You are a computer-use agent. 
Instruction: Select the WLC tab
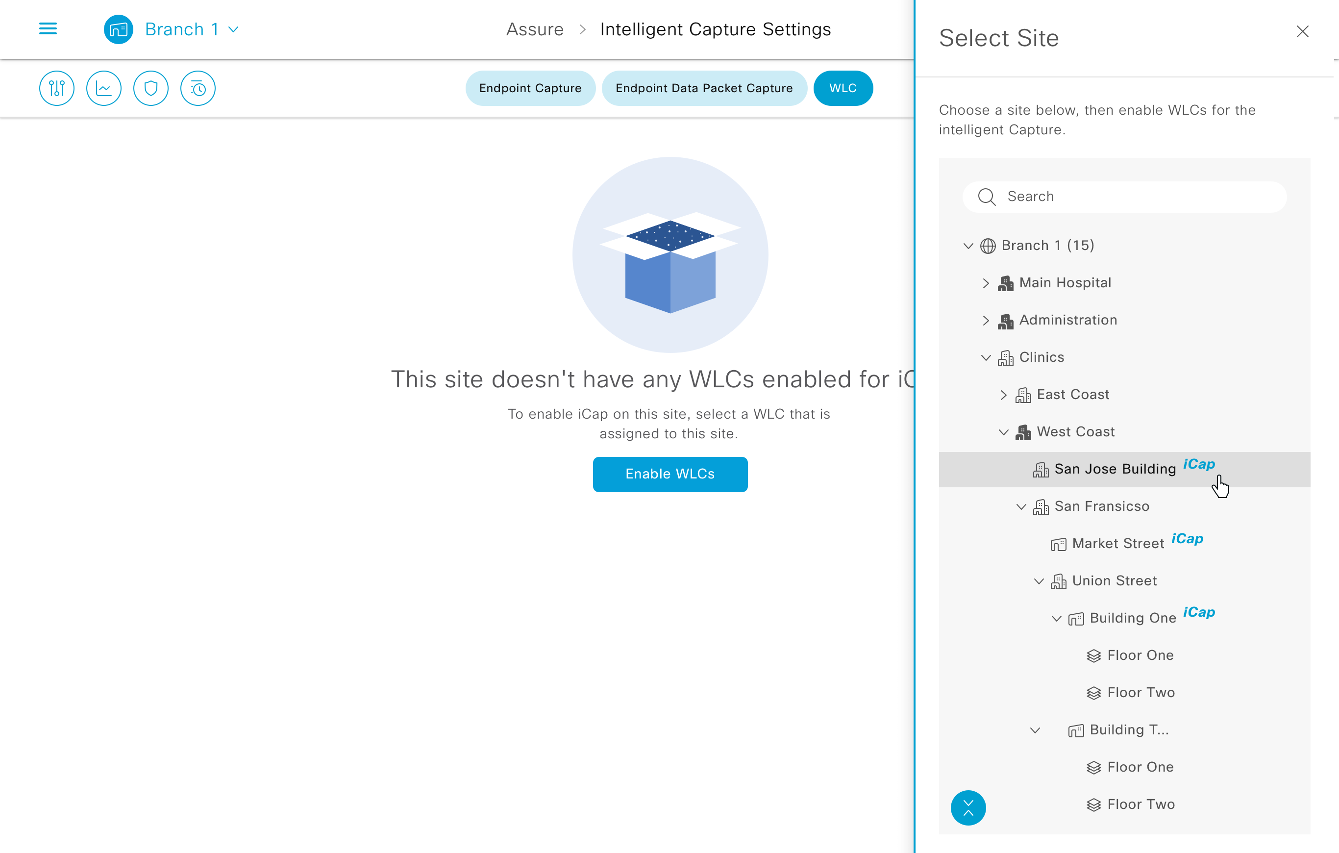coord(843,88)
